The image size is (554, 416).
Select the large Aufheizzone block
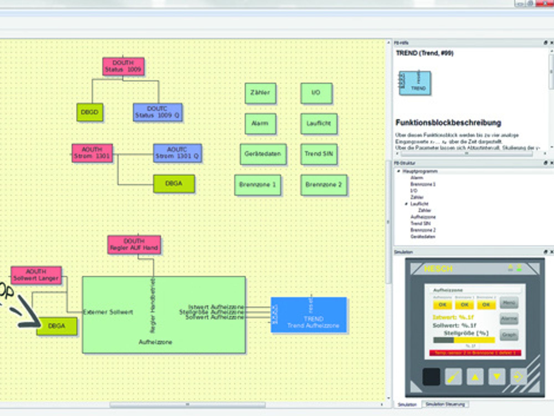coord(164,314)
